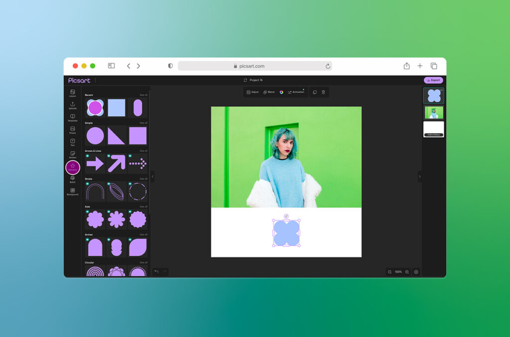The width and height of the screenshot is (510, 337).
Task: Open the Adjust options in the toolbar
Action: pos(253,92)
